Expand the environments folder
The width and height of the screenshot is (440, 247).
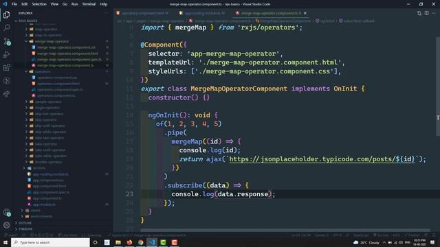coord(41,217)
